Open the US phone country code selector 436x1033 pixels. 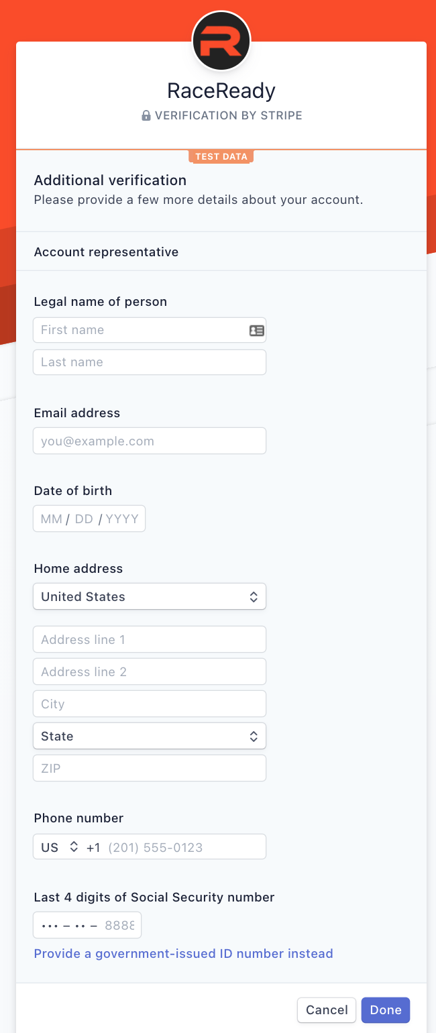tap(59, 847)
